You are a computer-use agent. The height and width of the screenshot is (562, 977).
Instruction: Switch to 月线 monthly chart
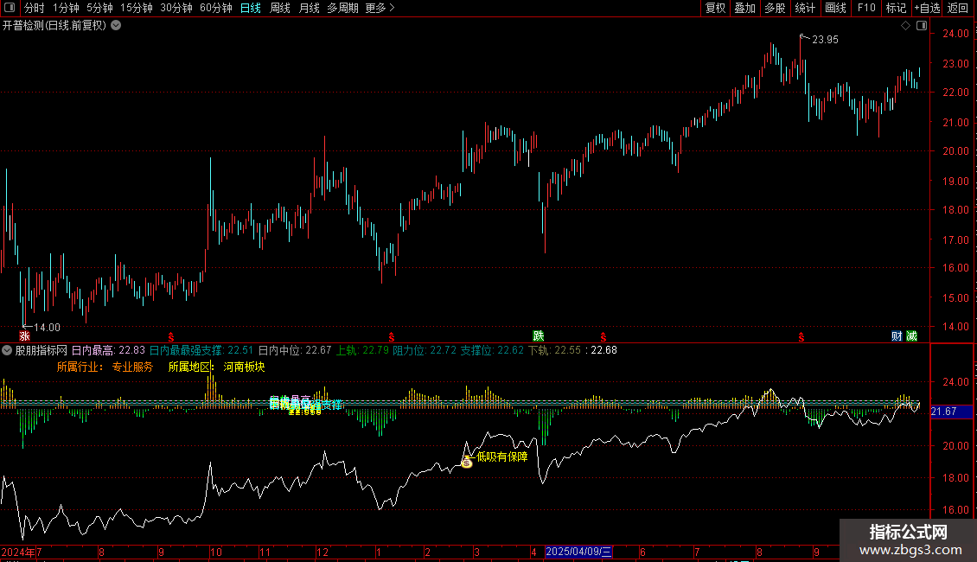tap(309, 8)
